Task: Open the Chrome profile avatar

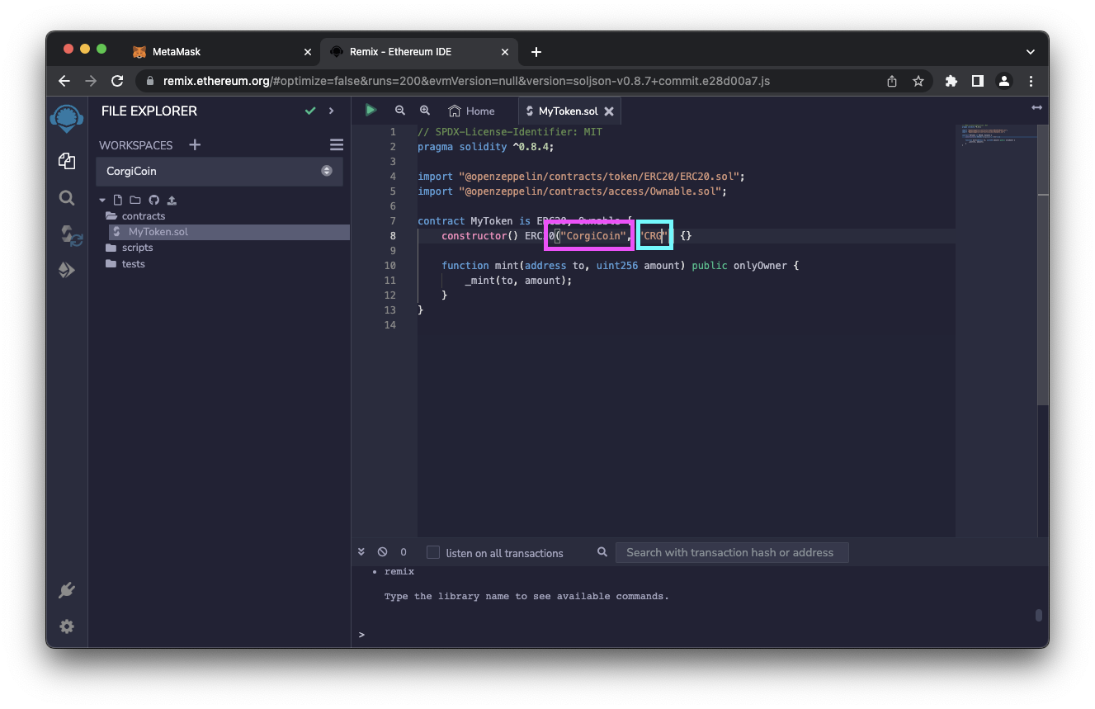Action: coord(1003,81)
